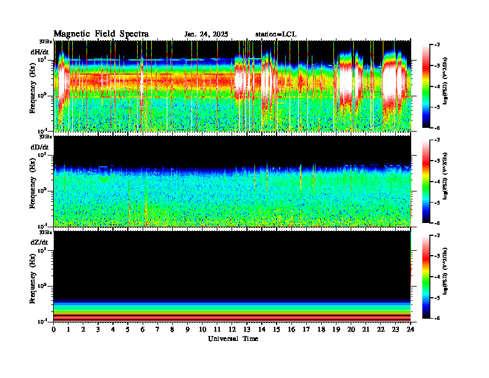This screenshot has height=378, width=489.
Task: Click hour 13 on the time axis
Action: coord(247,329)
